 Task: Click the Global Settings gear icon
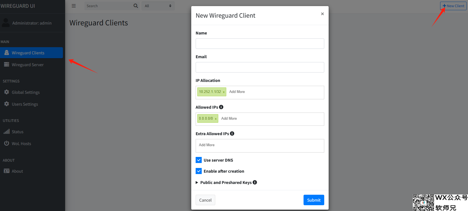pos(7,92)
